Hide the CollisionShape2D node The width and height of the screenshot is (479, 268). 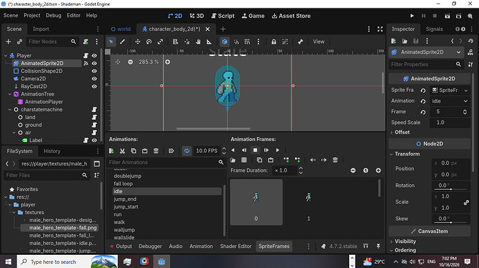click(x=94, y=71)
